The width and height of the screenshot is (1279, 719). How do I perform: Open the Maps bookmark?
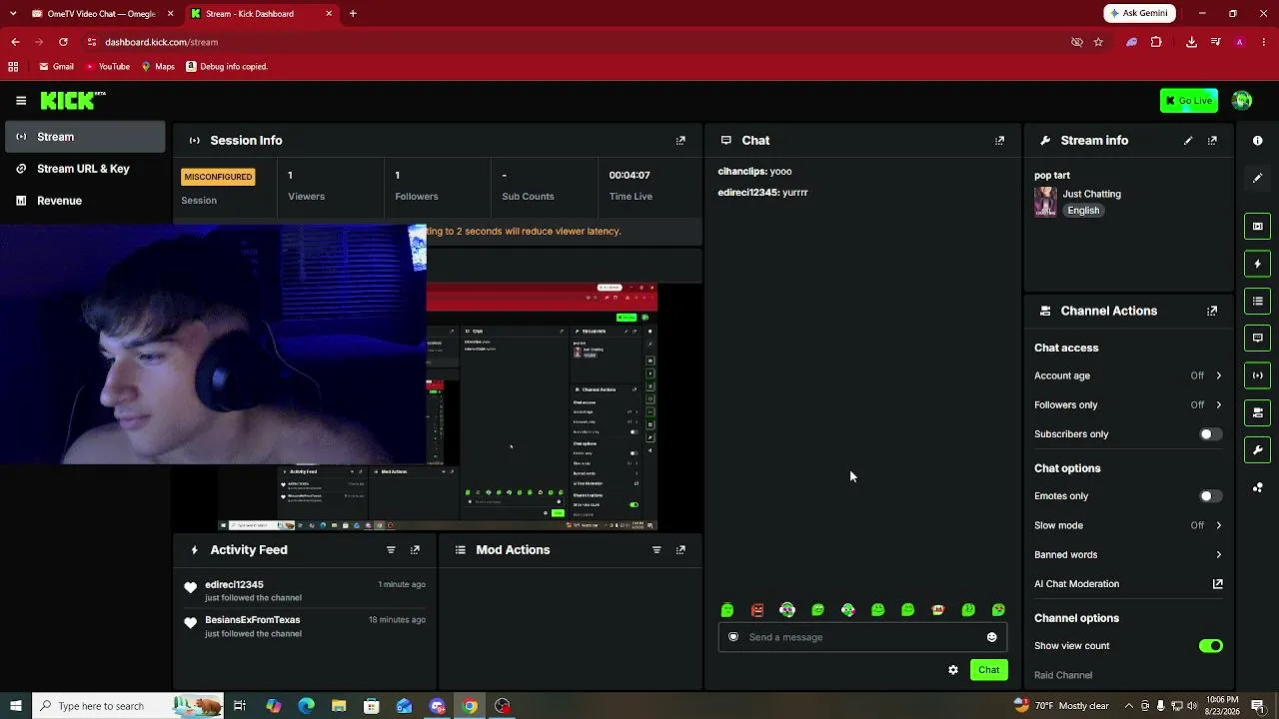coord(158,67)
